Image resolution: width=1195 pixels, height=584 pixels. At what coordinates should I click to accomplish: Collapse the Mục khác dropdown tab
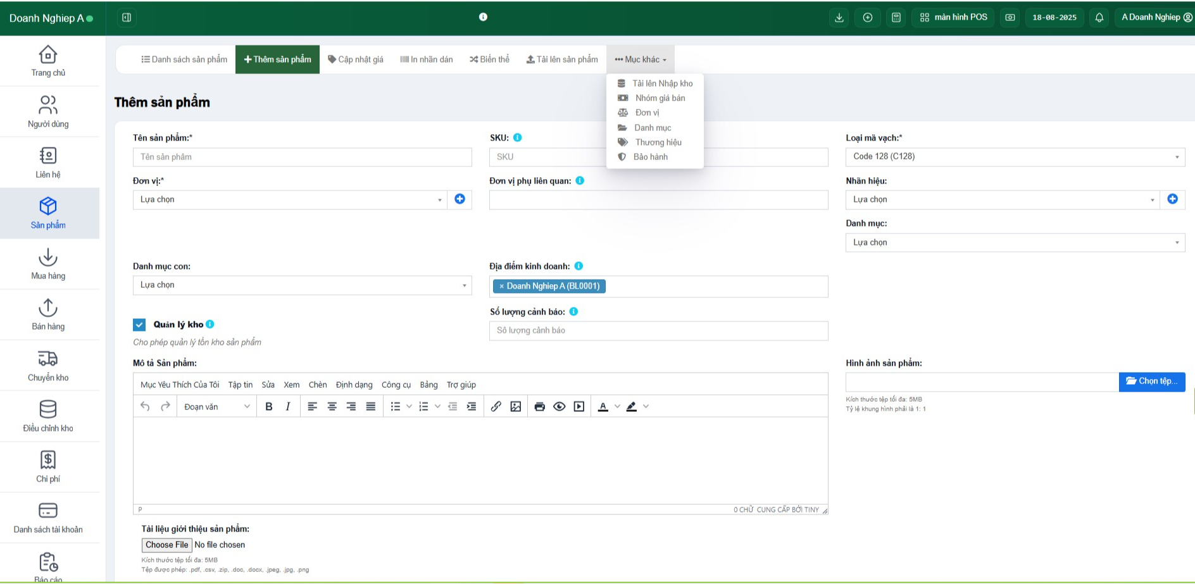pos(641,59)
